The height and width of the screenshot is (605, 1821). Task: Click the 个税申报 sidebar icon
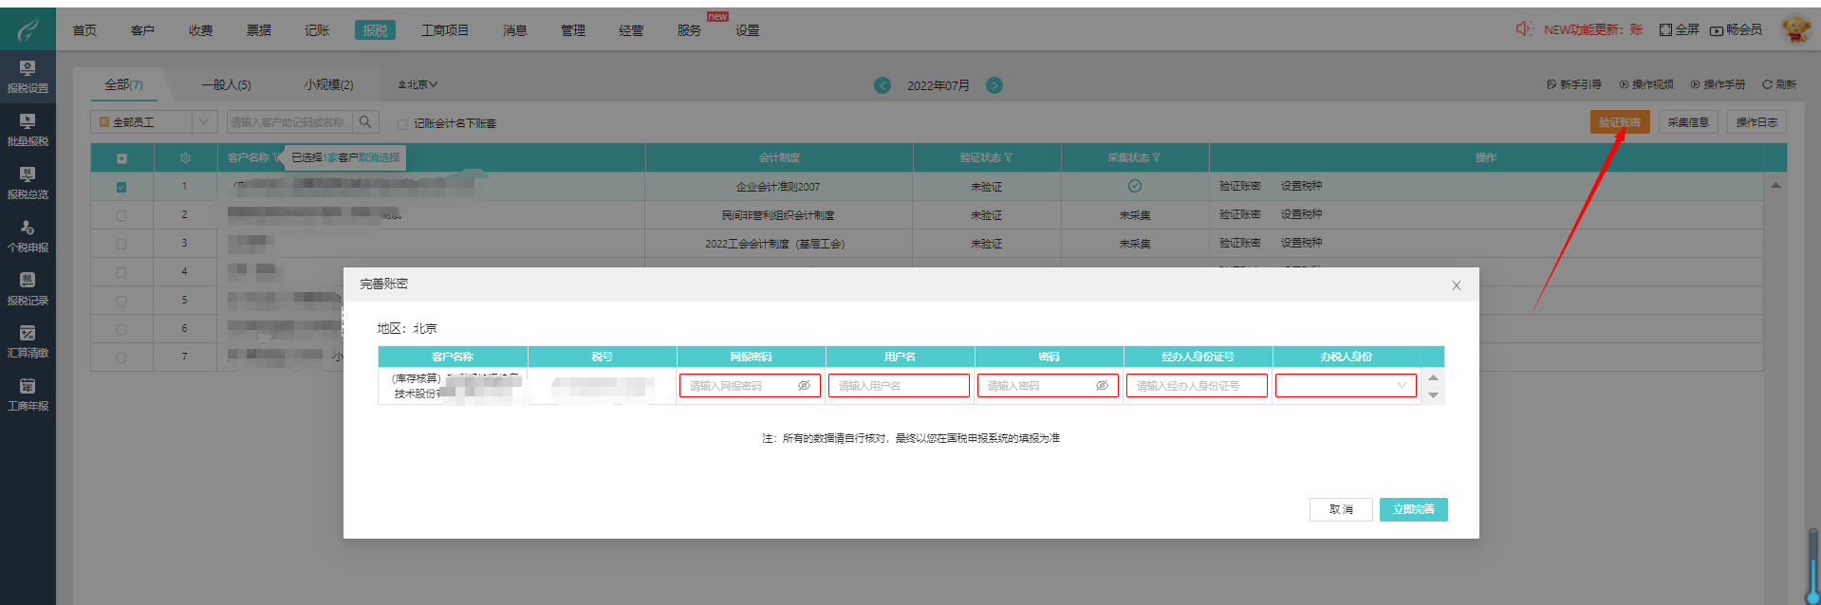coord(28,235)
